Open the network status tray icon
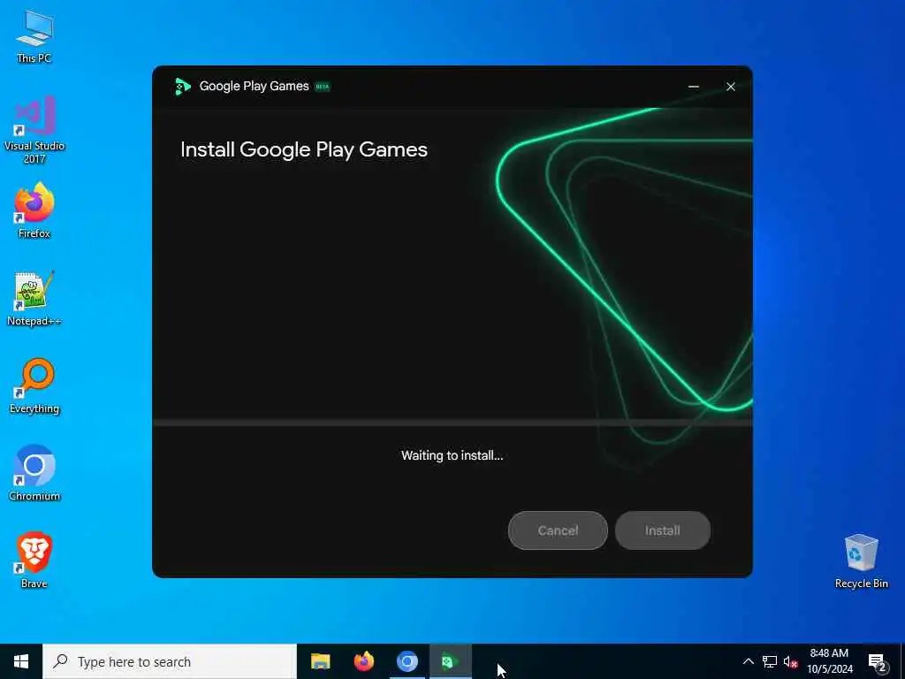The image size is (905, 679). tap(770, 661)
